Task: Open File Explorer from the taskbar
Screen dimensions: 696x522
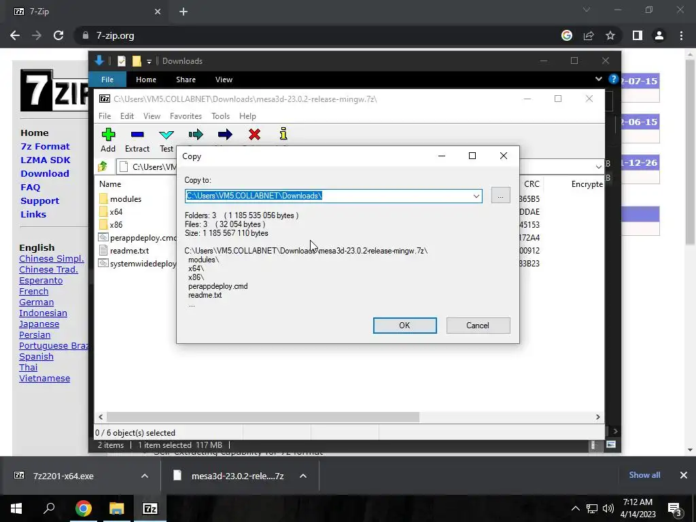Action: [x=117, y=508]
